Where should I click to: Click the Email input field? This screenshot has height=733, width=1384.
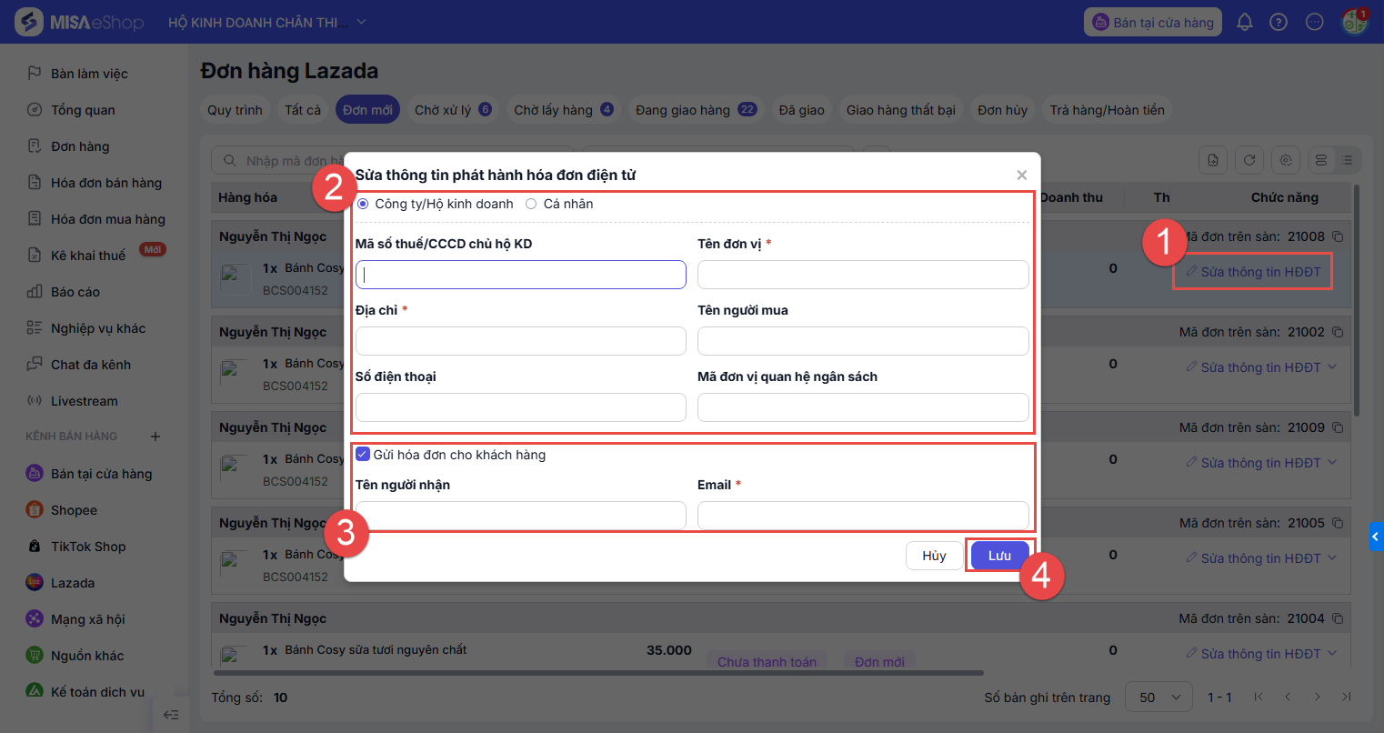tap(863, 516)
